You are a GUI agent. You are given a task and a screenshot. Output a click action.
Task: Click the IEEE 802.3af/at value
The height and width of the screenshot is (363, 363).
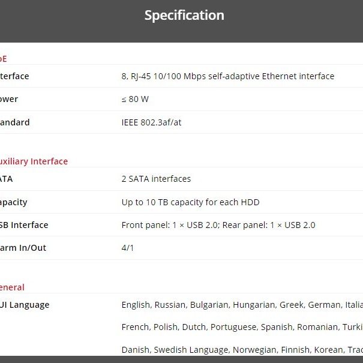[151, 122]
